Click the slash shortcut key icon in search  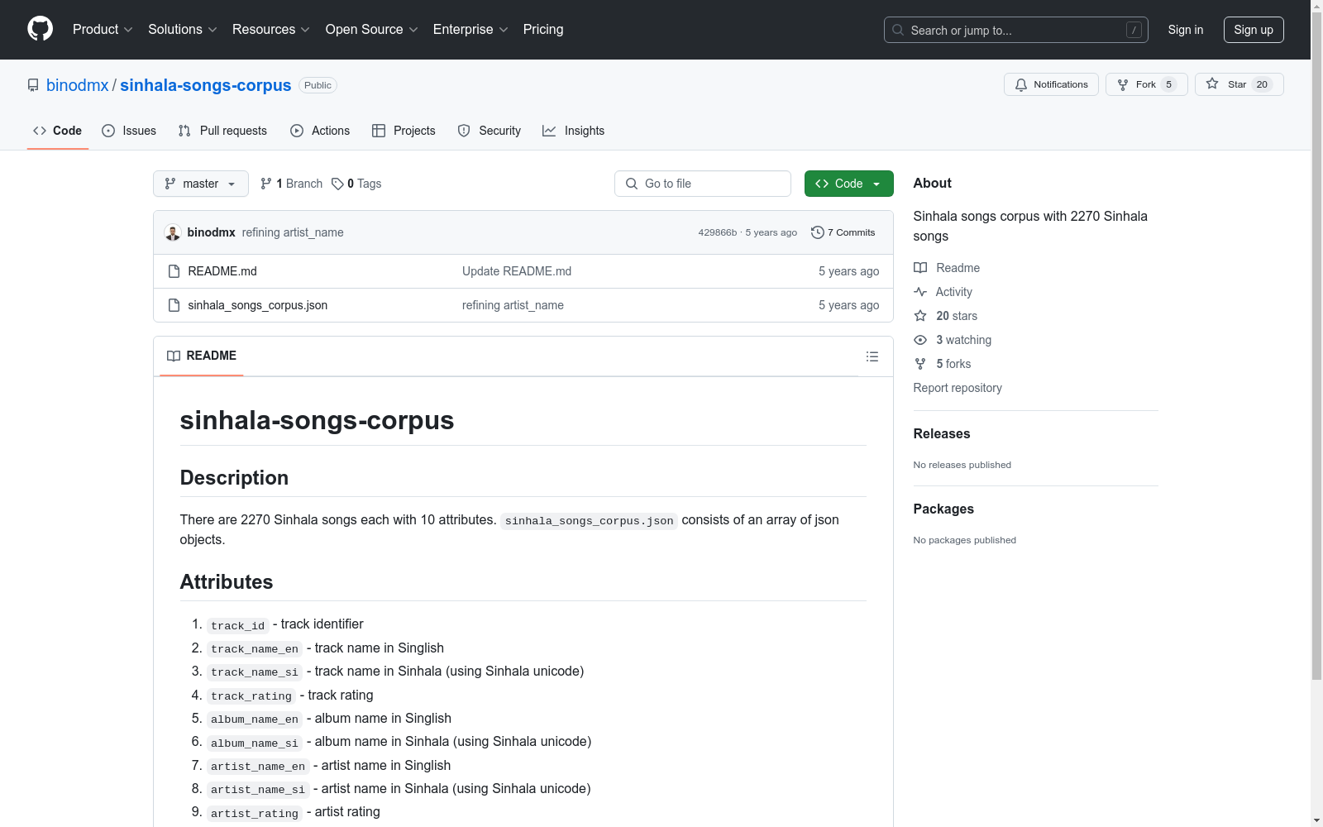coord(1134,30)
